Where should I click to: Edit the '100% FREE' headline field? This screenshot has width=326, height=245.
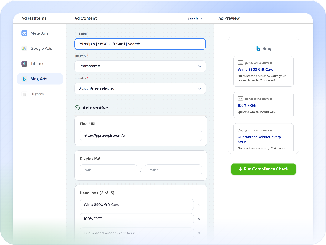pyautogui.click(x=137, y=219)
